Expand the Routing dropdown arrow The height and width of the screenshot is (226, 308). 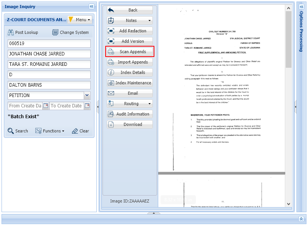149,104
